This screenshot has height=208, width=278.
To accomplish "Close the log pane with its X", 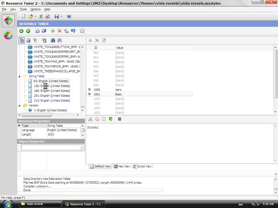I will tap(276, 174).
